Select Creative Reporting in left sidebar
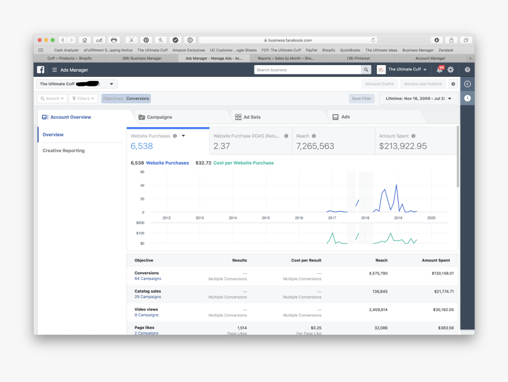 click(x=63, y=151)
